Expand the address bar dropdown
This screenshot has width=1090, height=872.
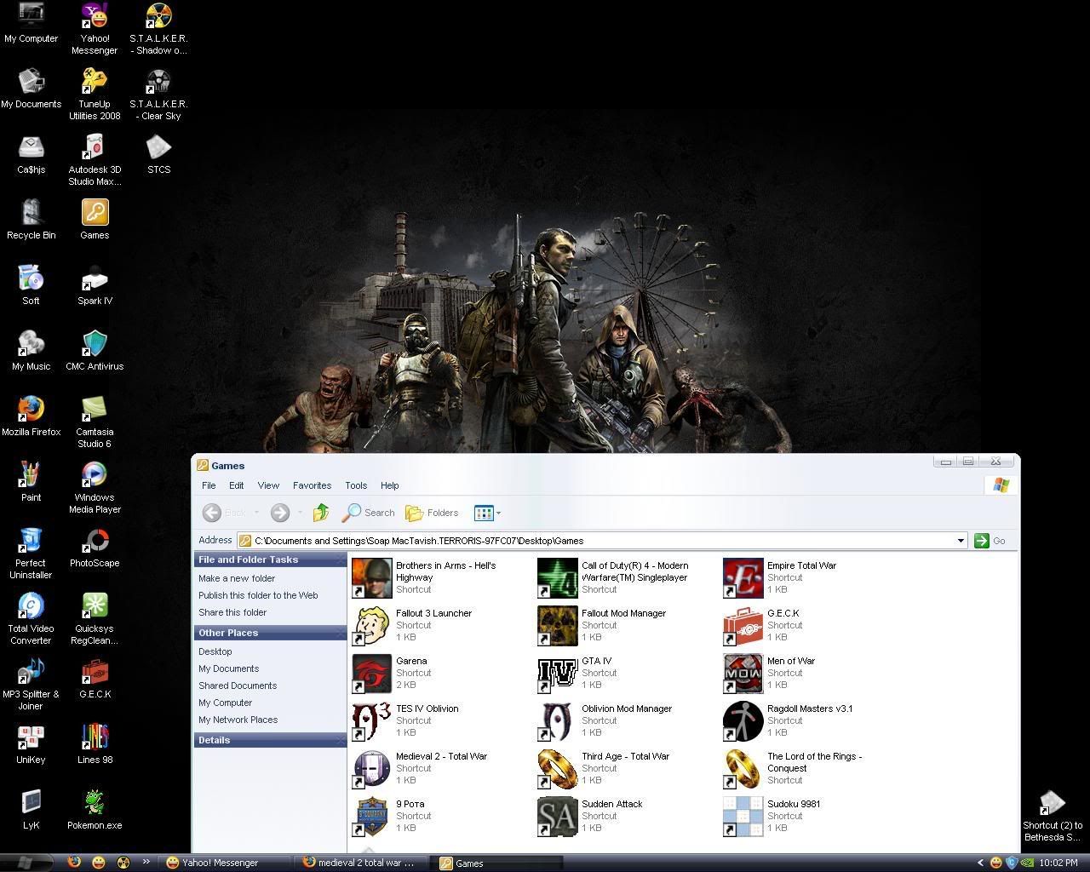961,541
